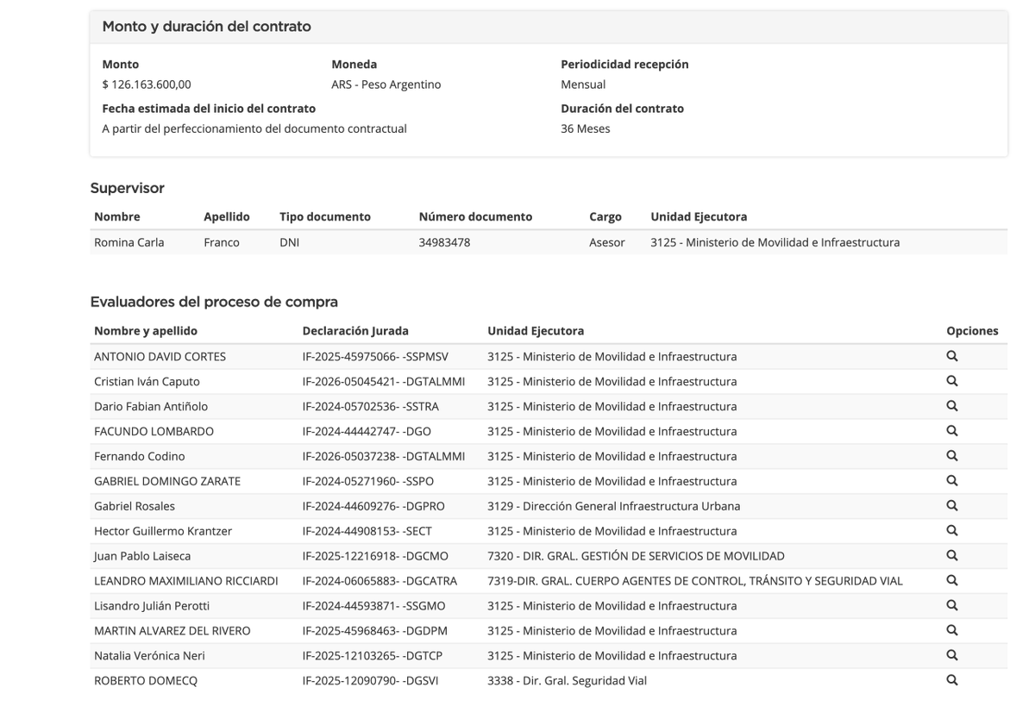Viewport: 1035px width, 706px height.
Task: Select magnifier for Hector Guillermo Krantzer
Action: 952,531
